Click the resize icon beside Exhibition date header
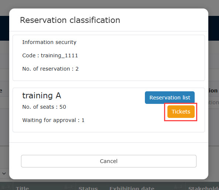This screenshot has width=219, height=190. point(178,187)
